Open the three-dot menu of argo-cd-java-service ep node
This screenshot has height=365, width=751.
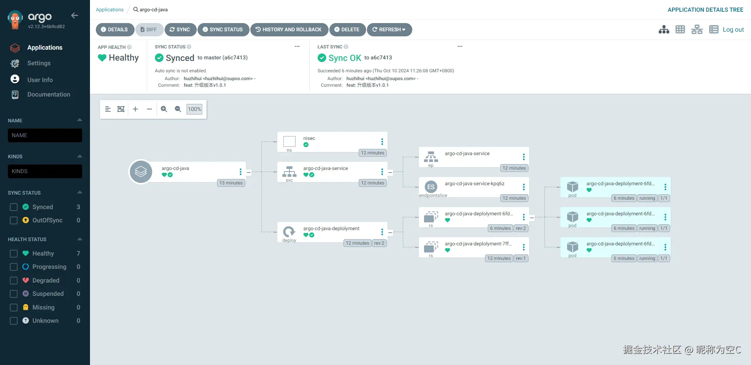pyautogui.click(x=524, y=157)
